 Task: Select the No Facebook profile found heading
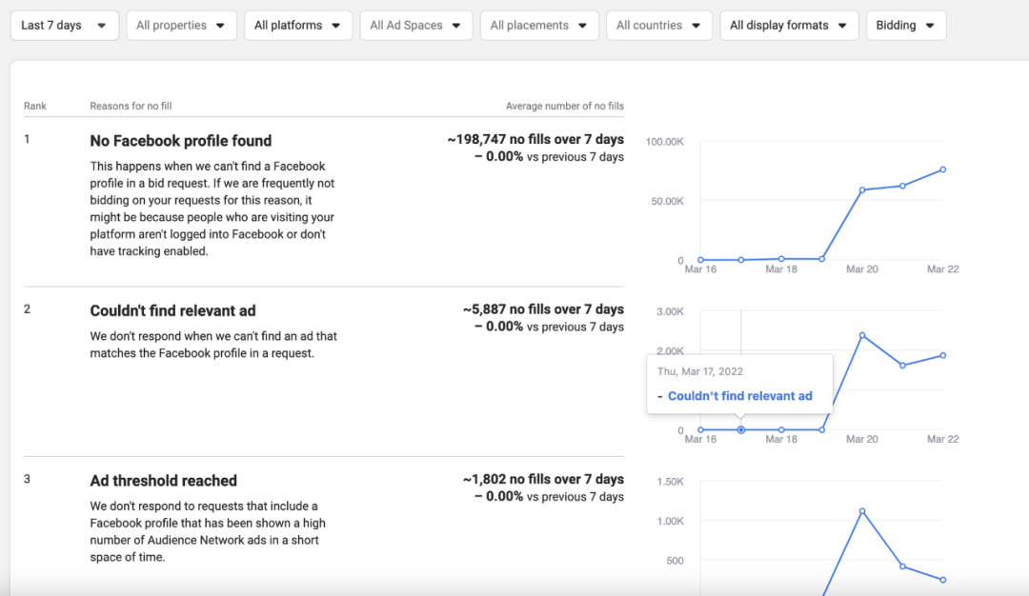(x=180, y=141)
